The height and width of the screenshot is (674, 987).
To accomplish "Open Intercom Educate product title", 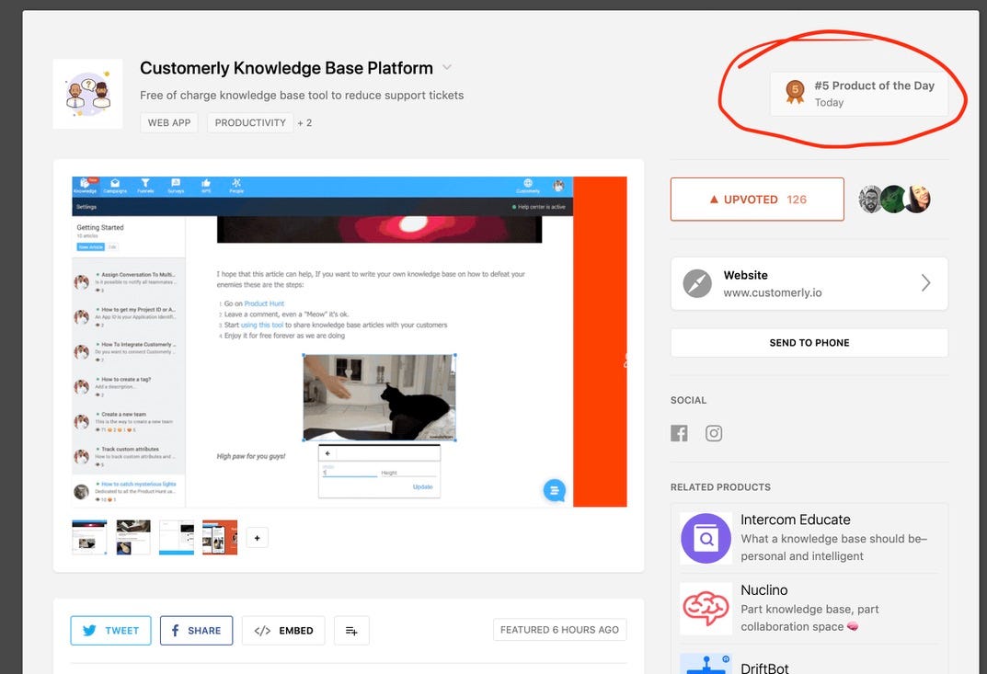I will 795,520.
